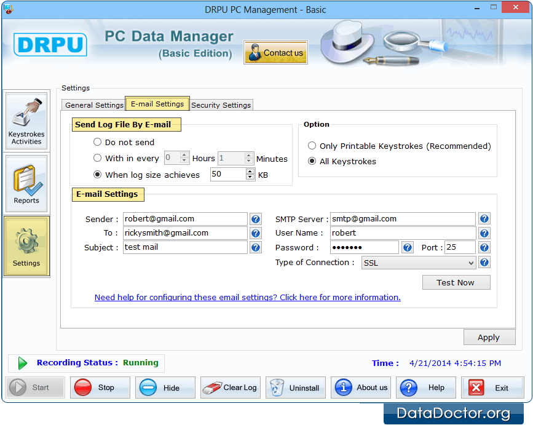Open the Type of Connection SSL dropdown

[419, 263]
